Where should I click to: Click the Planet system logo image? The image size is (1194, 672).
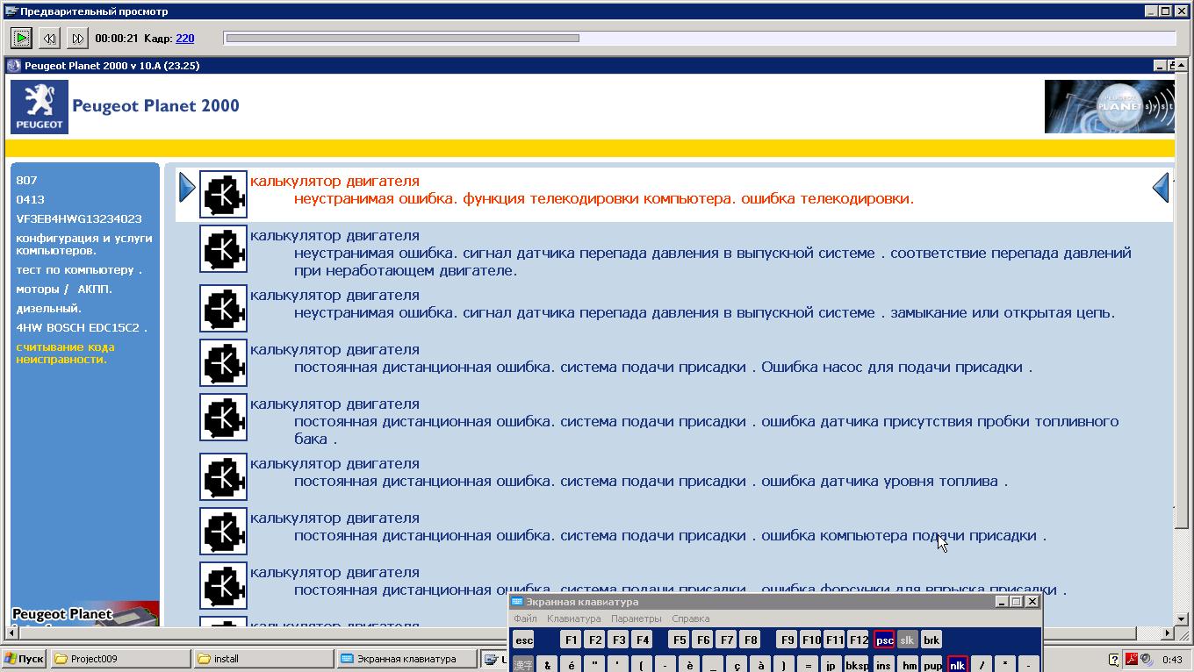point(1109,106)
